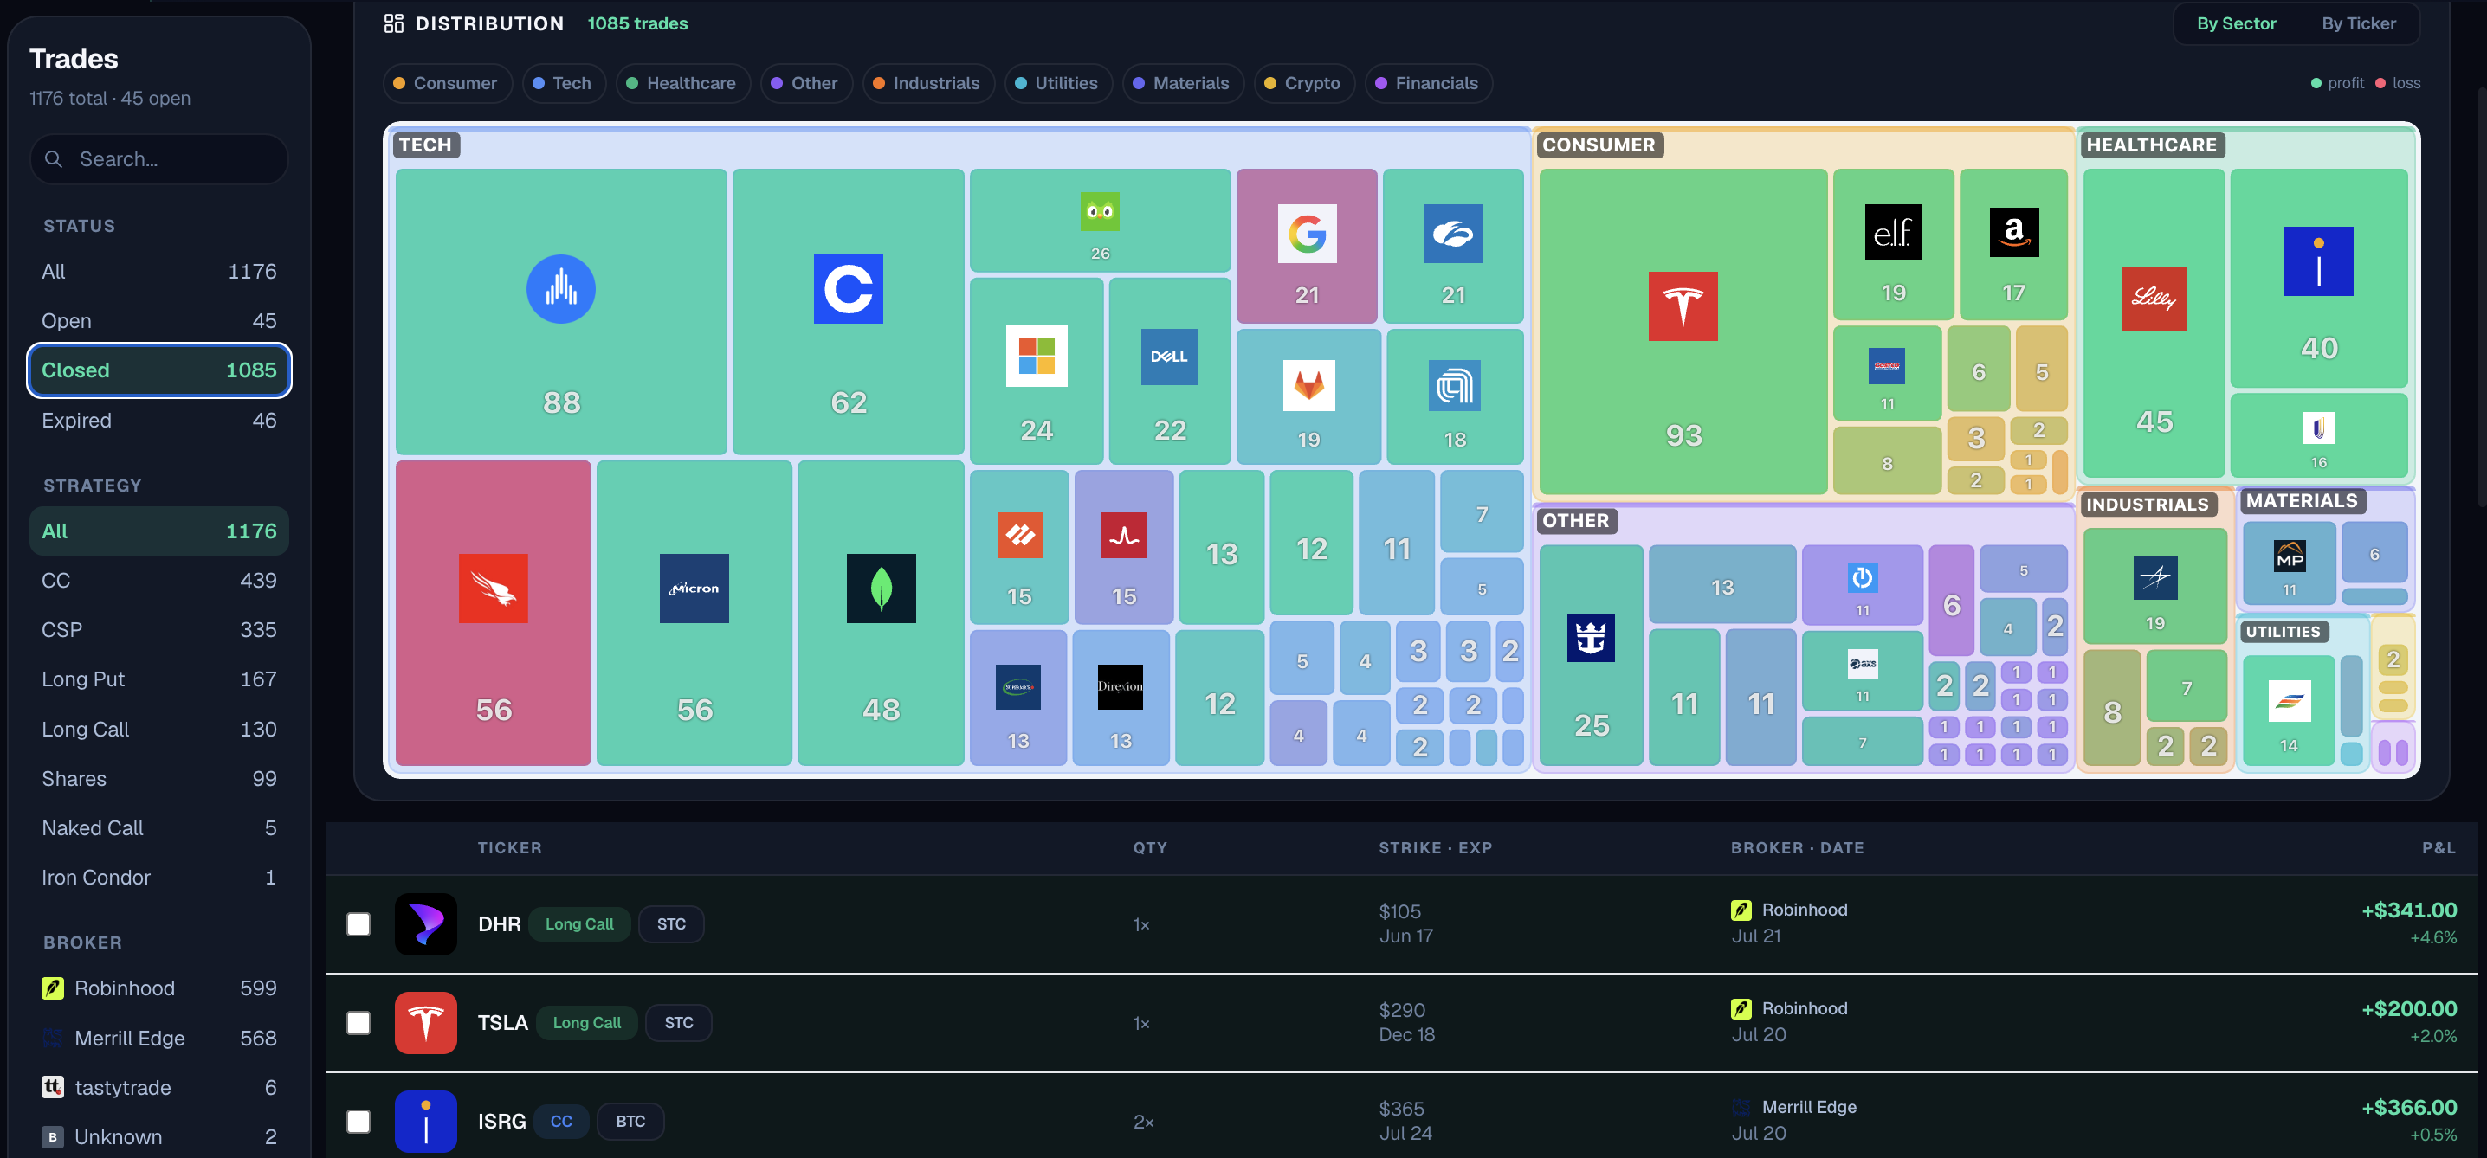
Task: Open the SoundHound waveform tile showing 88
Action: [x=561, y=311]
